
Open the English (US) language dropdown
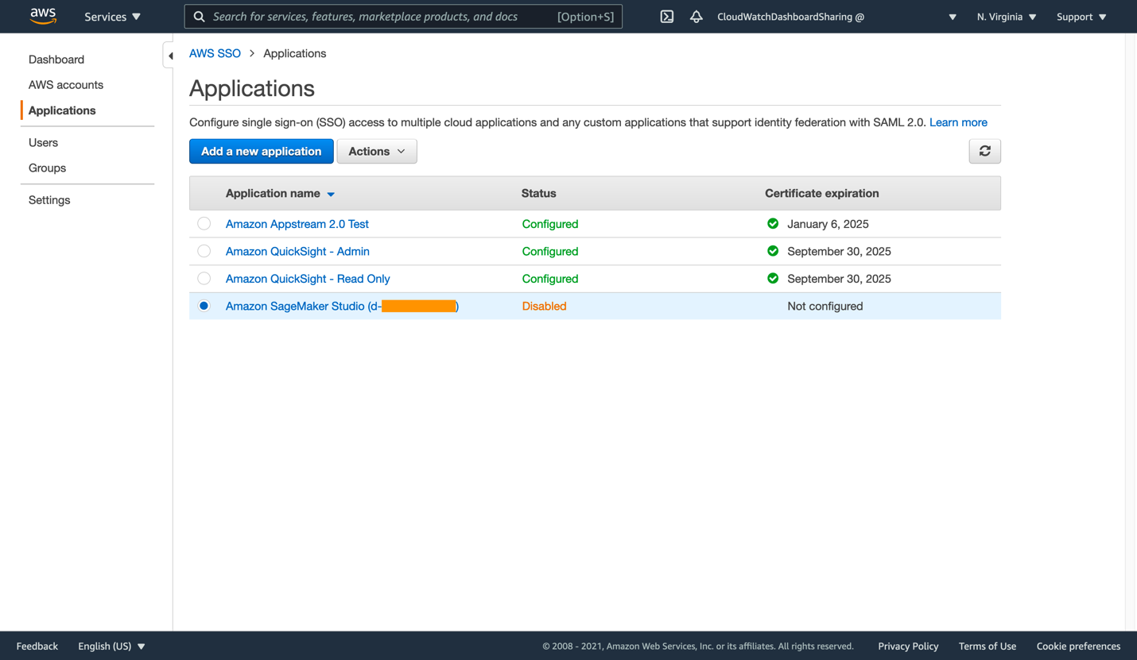coord(111,646)
